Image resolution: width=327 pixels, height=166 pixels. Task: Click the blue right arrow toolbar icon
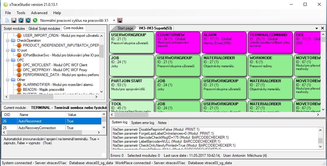point(28,20)
